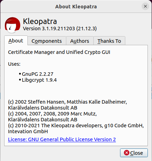Open the GNU General Public License Version 2 link
This screenshot has height=161, width=152.
[62, 139]
